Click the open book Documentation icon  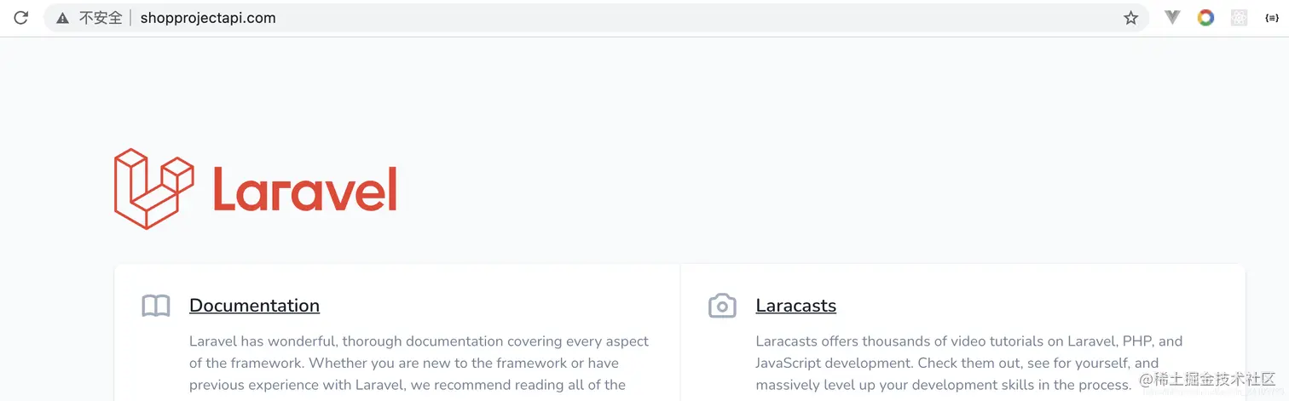pyautogui.click(x=156, y=306)
